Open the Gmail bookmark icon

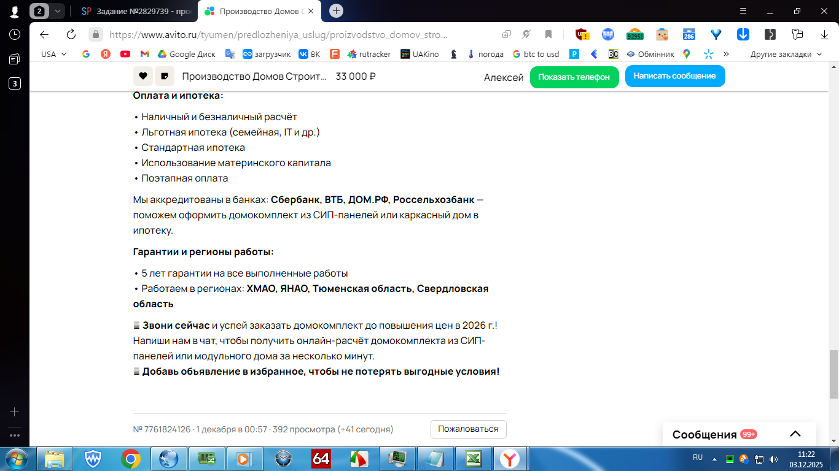coord(145,54)
